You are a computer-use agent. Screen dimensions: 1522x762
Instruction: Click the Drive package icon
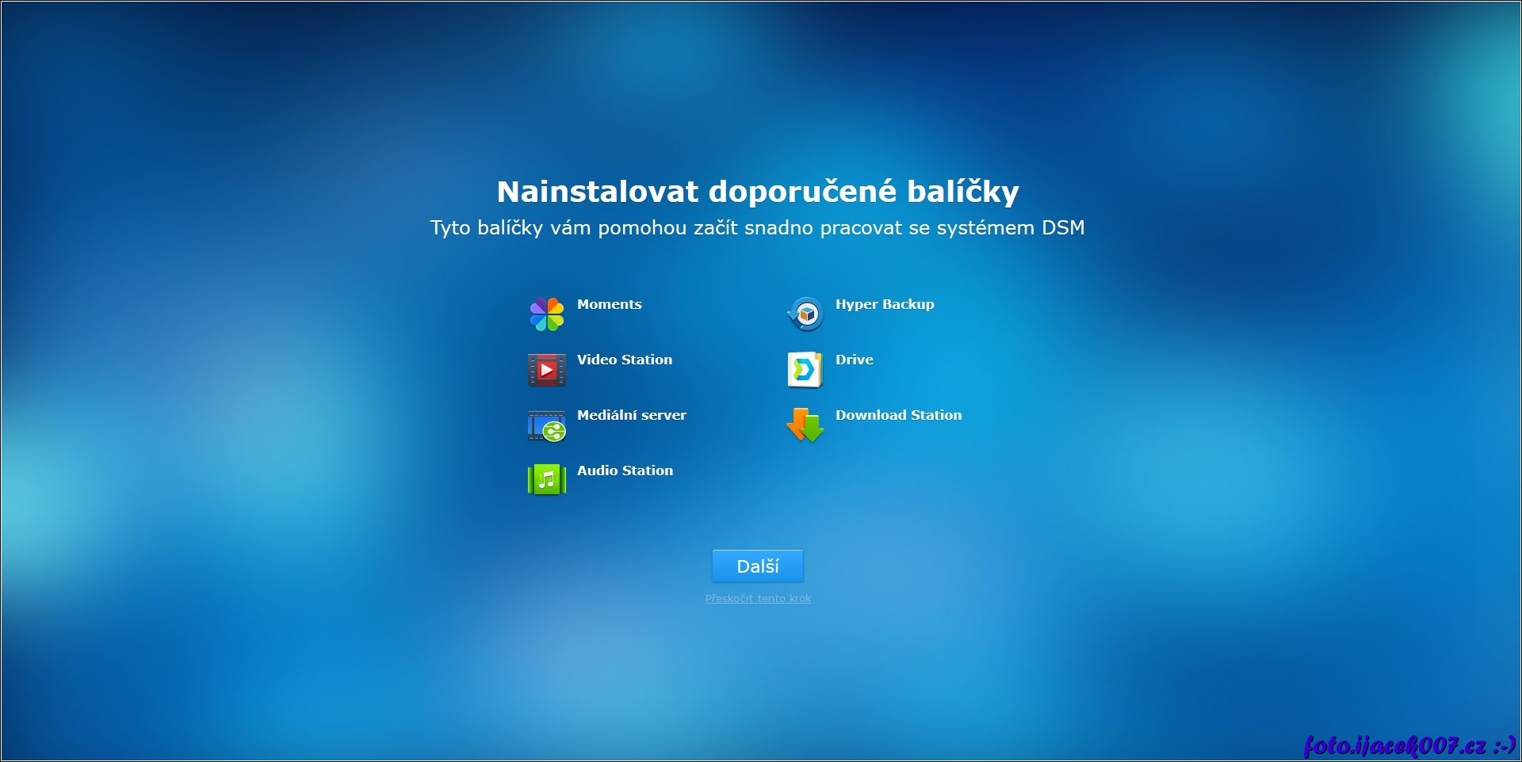(805, 370)
